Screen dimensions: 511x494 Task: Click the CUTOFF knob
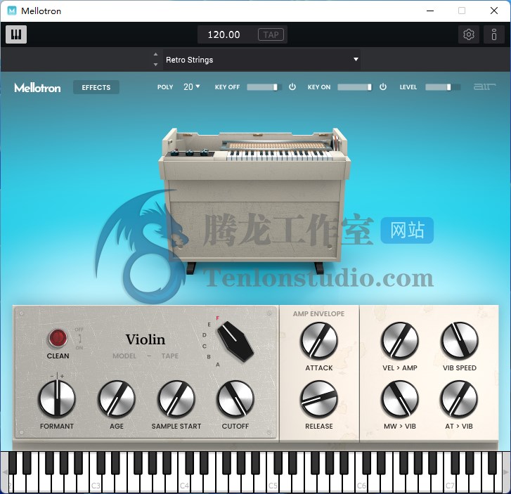(235, 399)
